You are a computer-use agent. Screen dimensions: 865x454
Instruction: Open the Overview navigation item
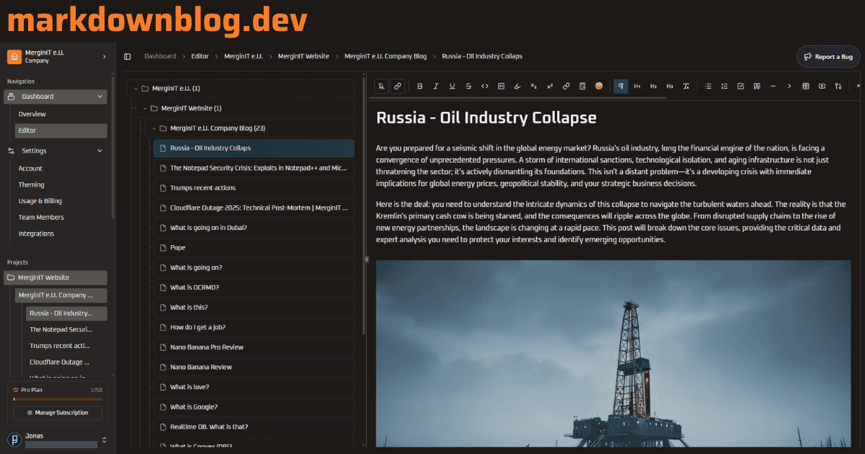(x=32, y=114)
